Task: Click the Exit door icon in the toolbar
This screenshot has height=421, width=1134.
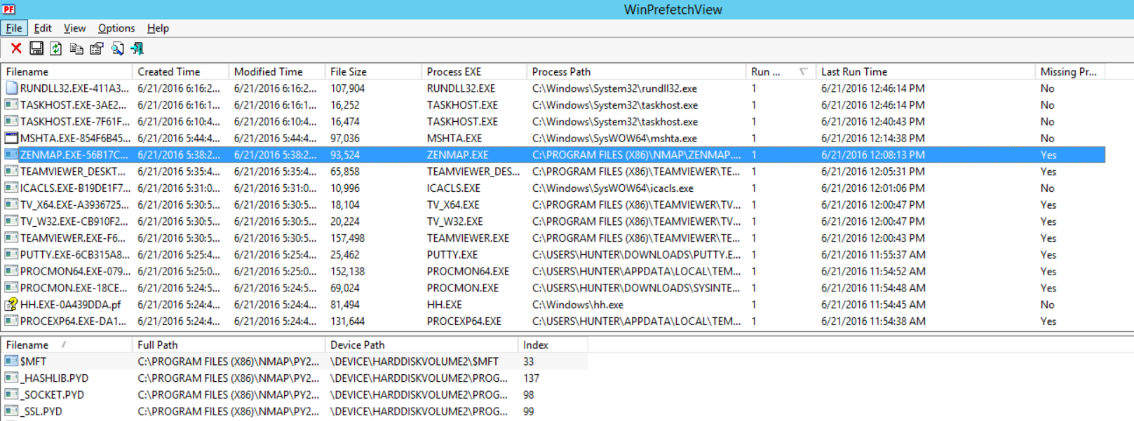Action: coord(137,48)
